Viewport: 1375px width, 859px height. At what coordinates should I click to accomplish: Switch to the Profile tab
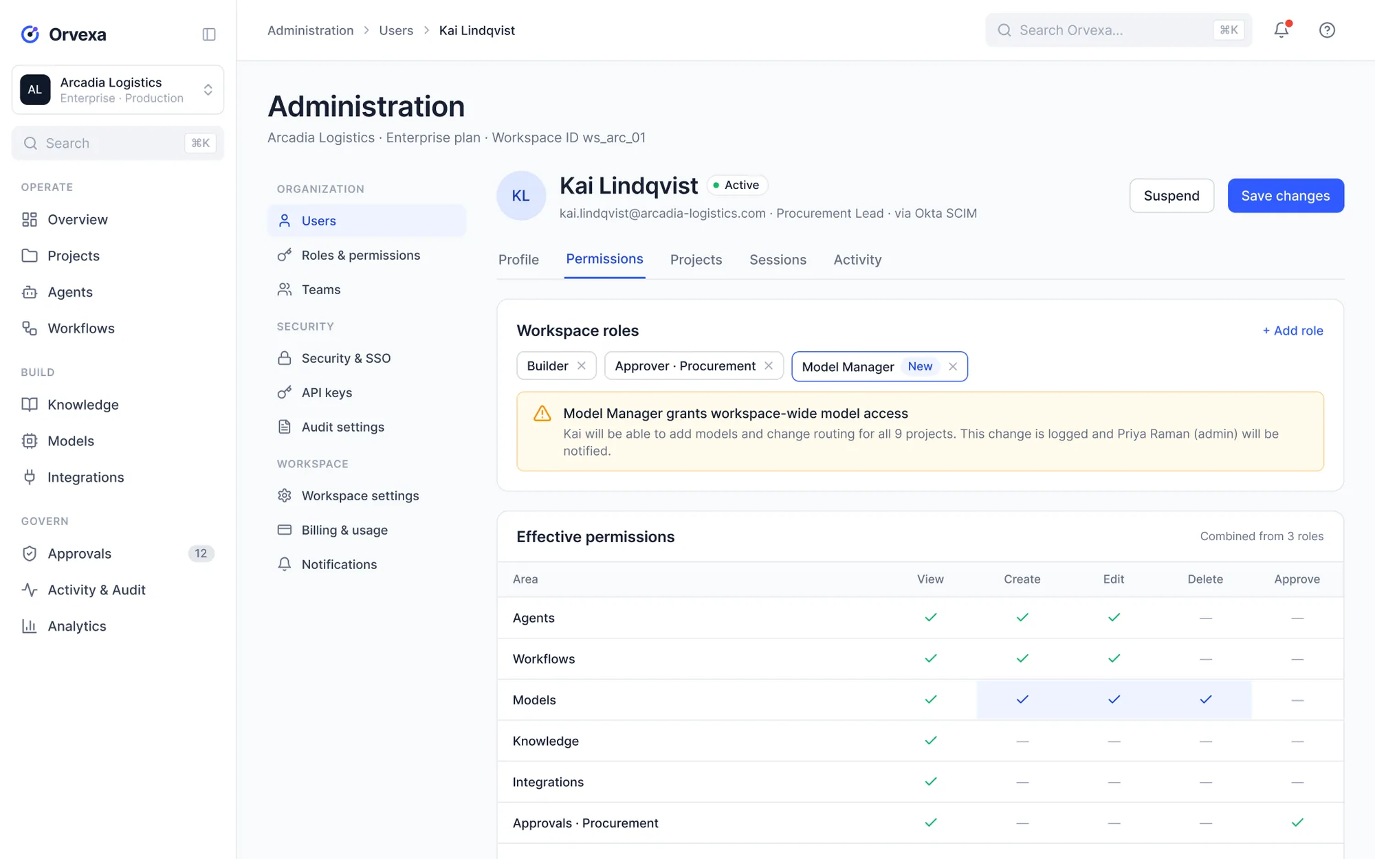pyautogui.click(x=518, y=260)
